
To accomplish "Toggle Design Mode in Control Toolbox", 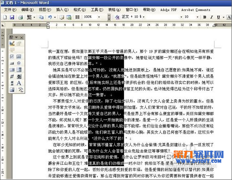I will point(12,43).
